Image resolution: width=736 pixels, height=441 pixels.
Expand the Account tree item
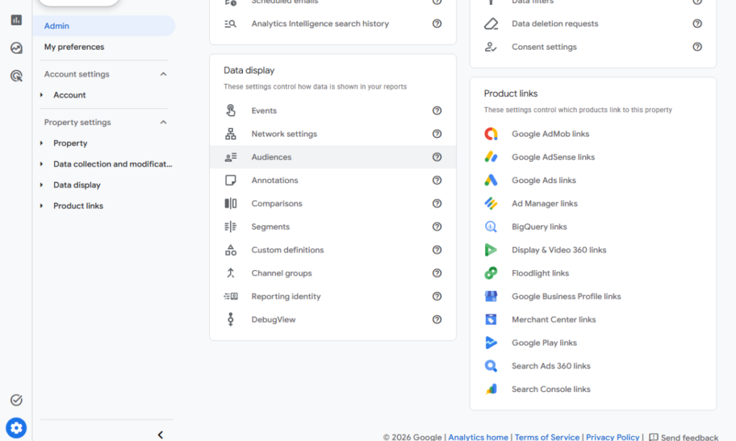pos(41,96)
